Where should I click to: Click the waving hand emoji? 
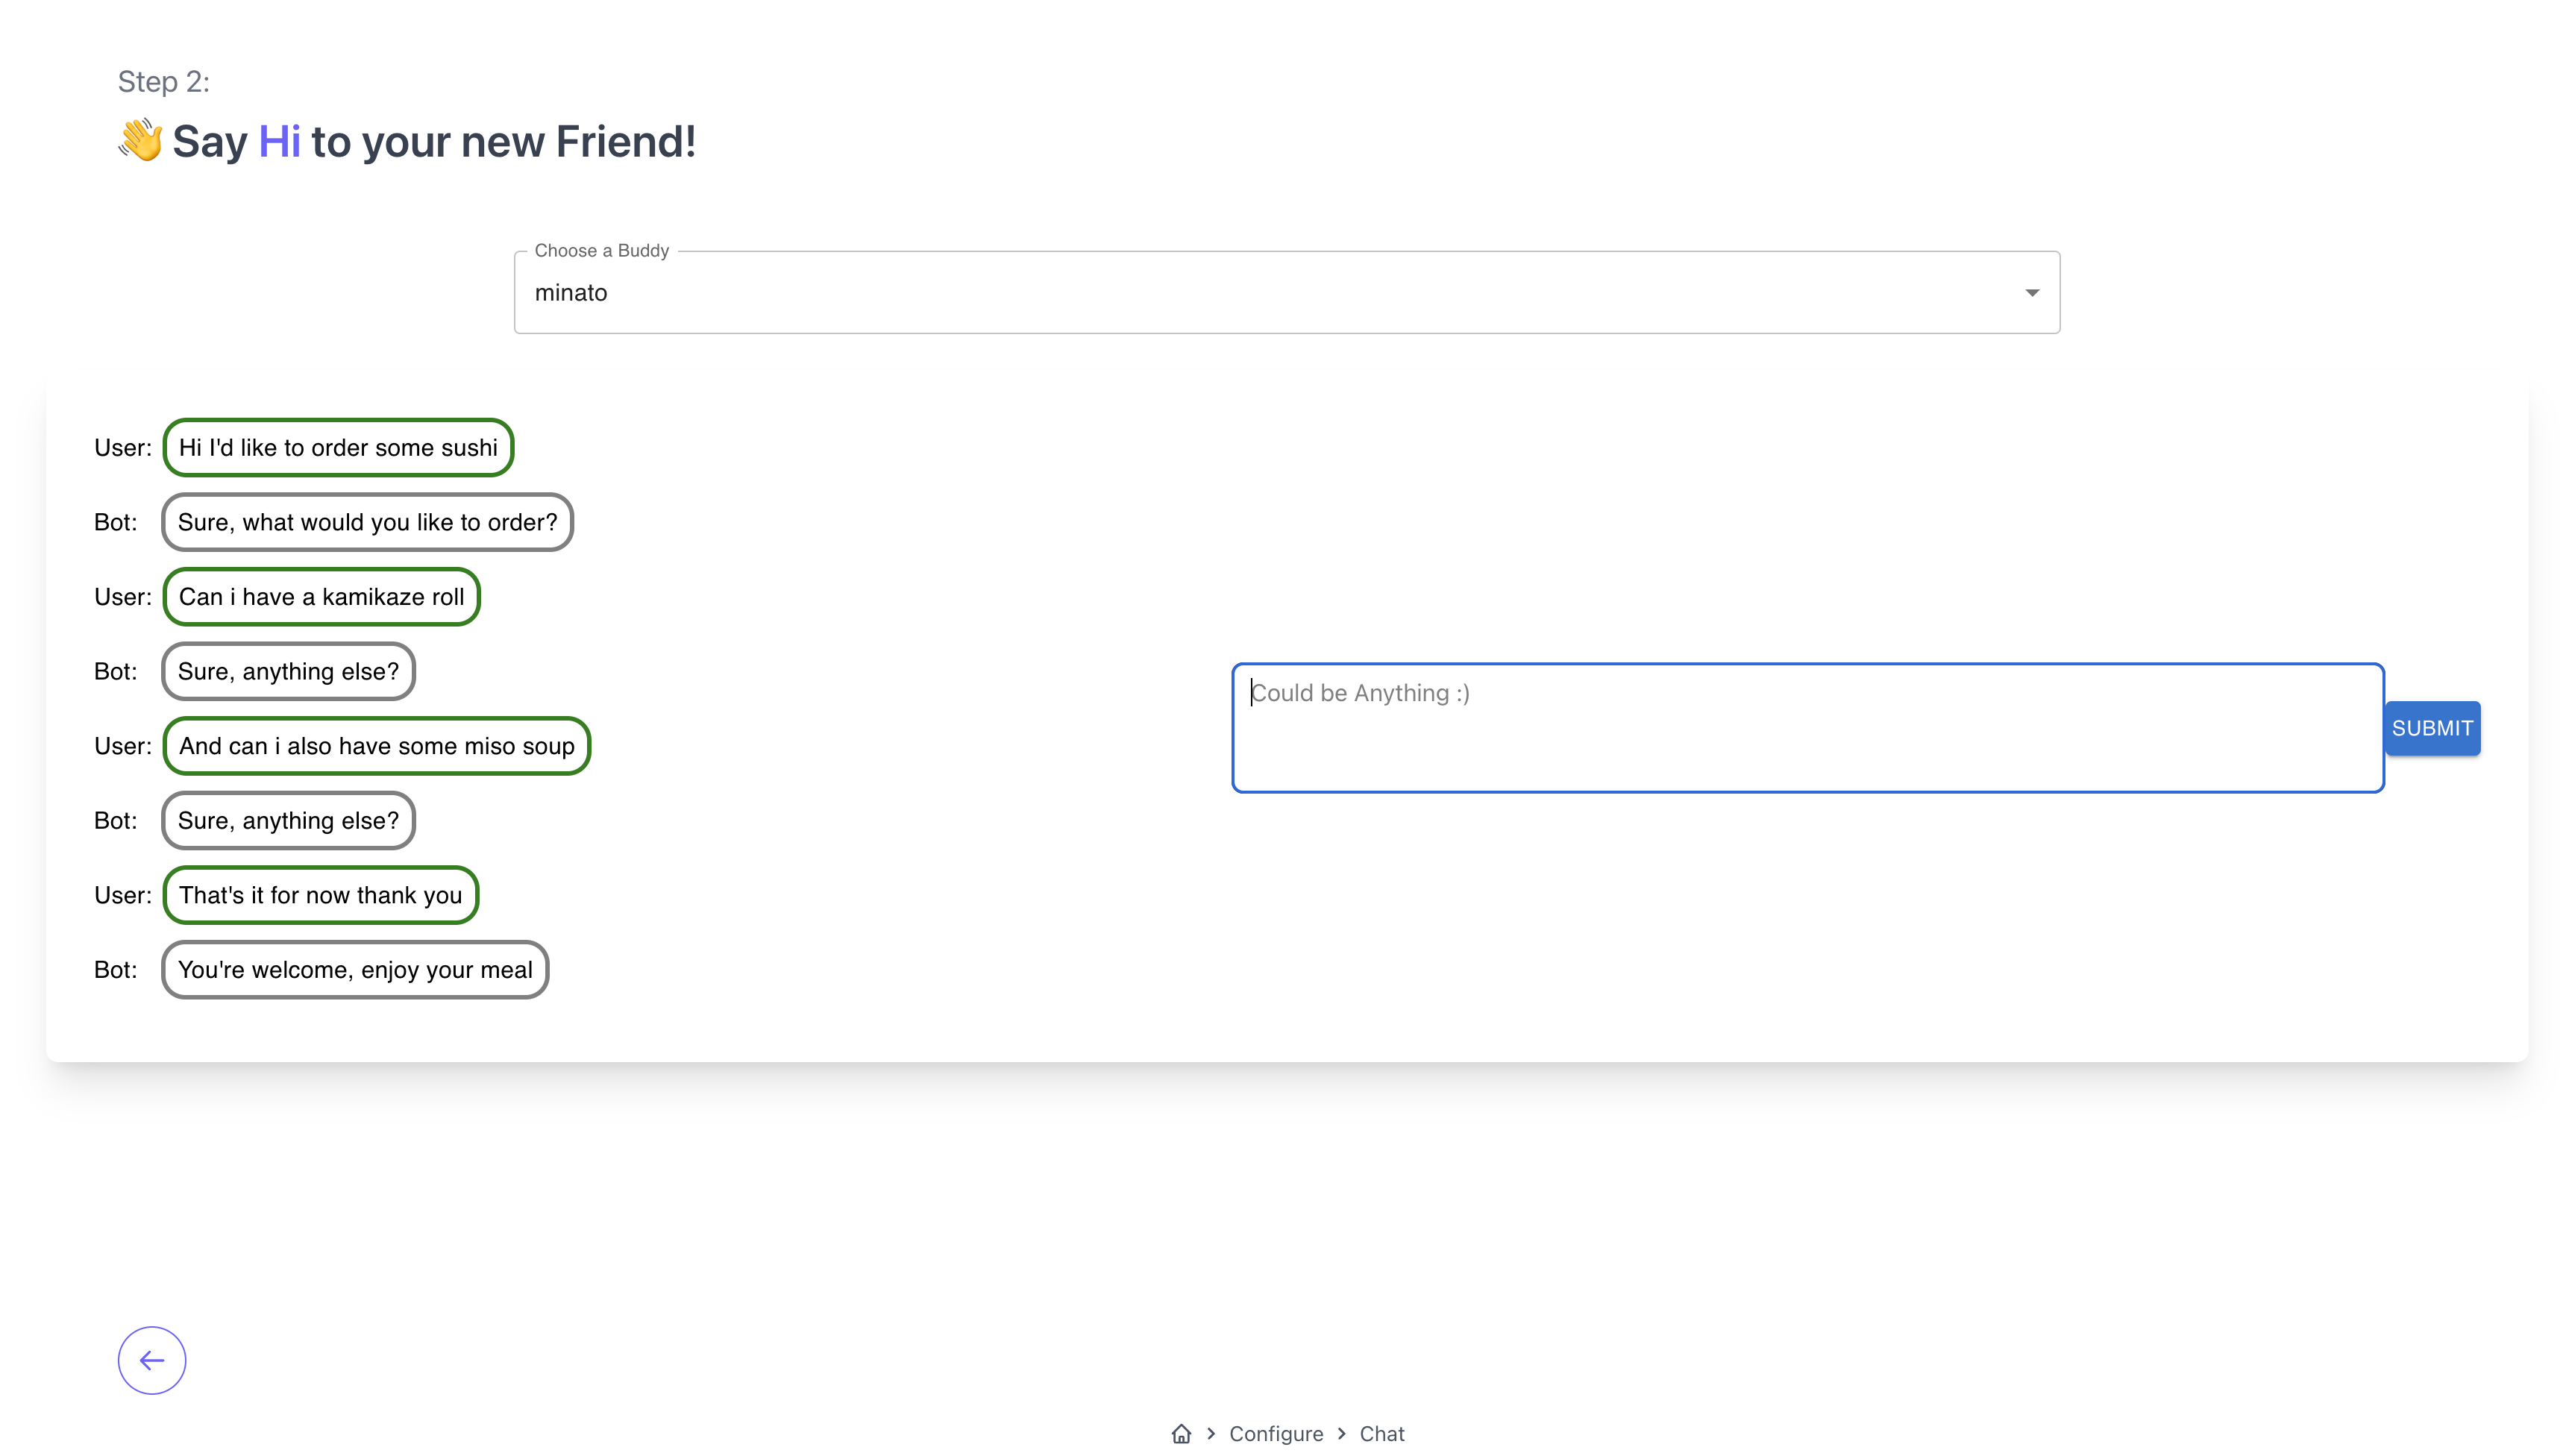[x=140, y=141]
